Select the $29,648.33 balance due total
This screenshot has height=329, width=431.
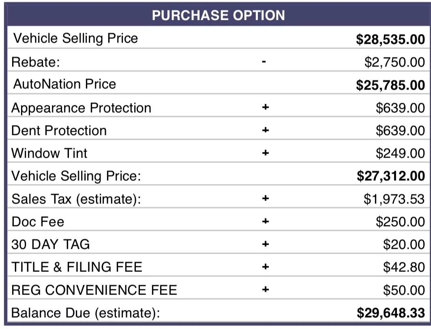pos(391,313)
